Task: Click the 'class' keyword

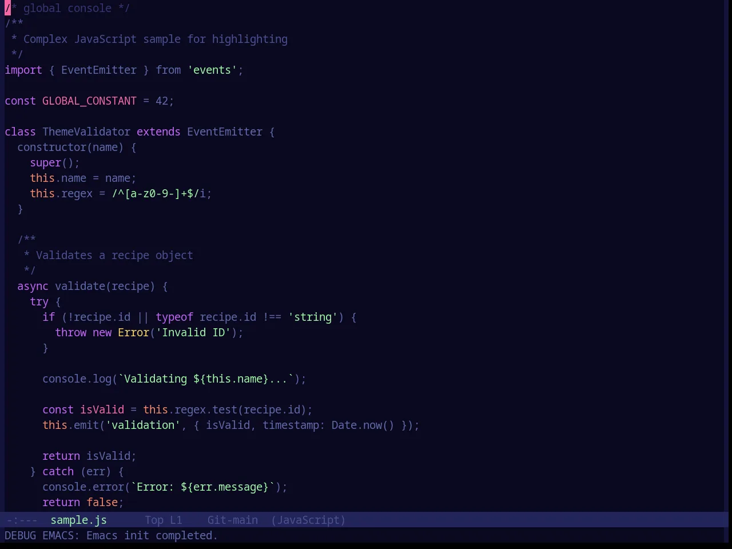Action: tap(20, 132)
